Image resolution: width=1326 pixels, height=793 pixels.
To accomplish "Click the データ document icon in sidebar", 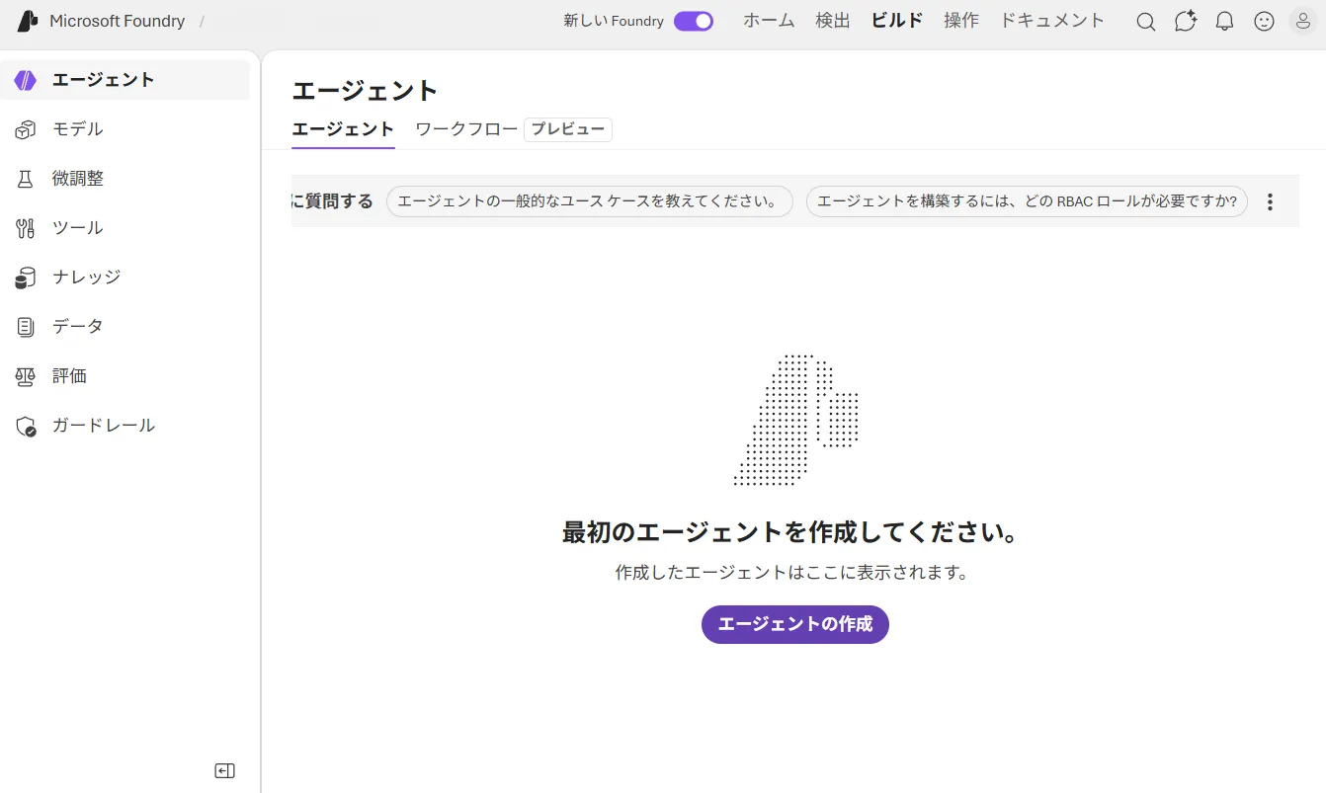I will (x=26, y=327).
